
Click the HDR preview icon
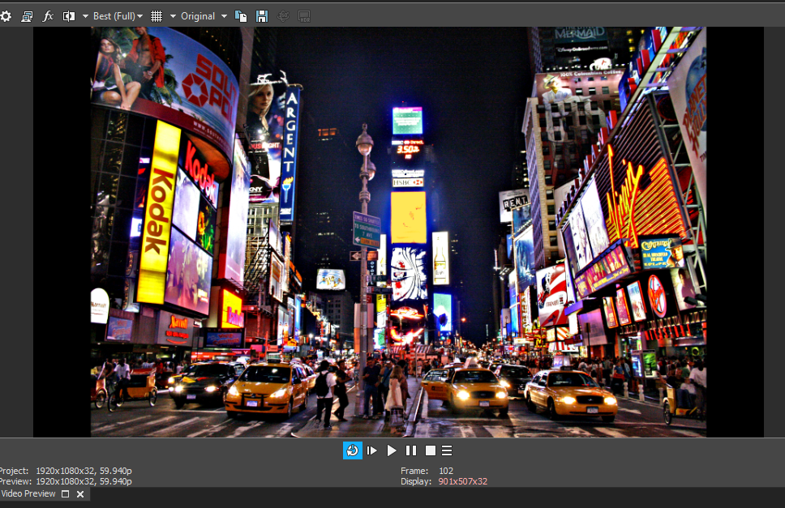tap(304, 16)
